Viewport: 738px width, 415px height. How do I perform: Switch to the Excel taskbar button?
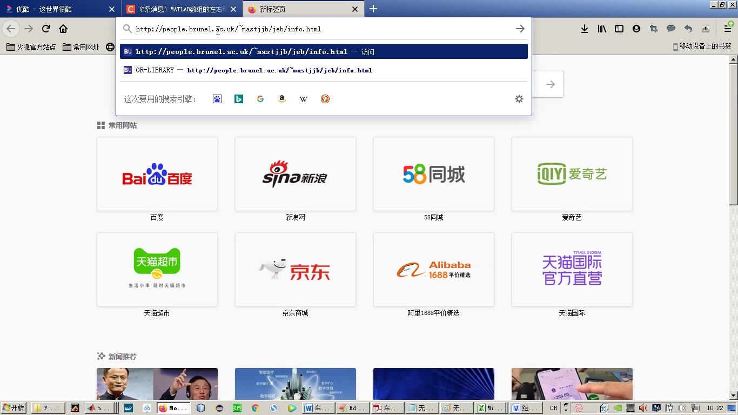tap(489, 408)
